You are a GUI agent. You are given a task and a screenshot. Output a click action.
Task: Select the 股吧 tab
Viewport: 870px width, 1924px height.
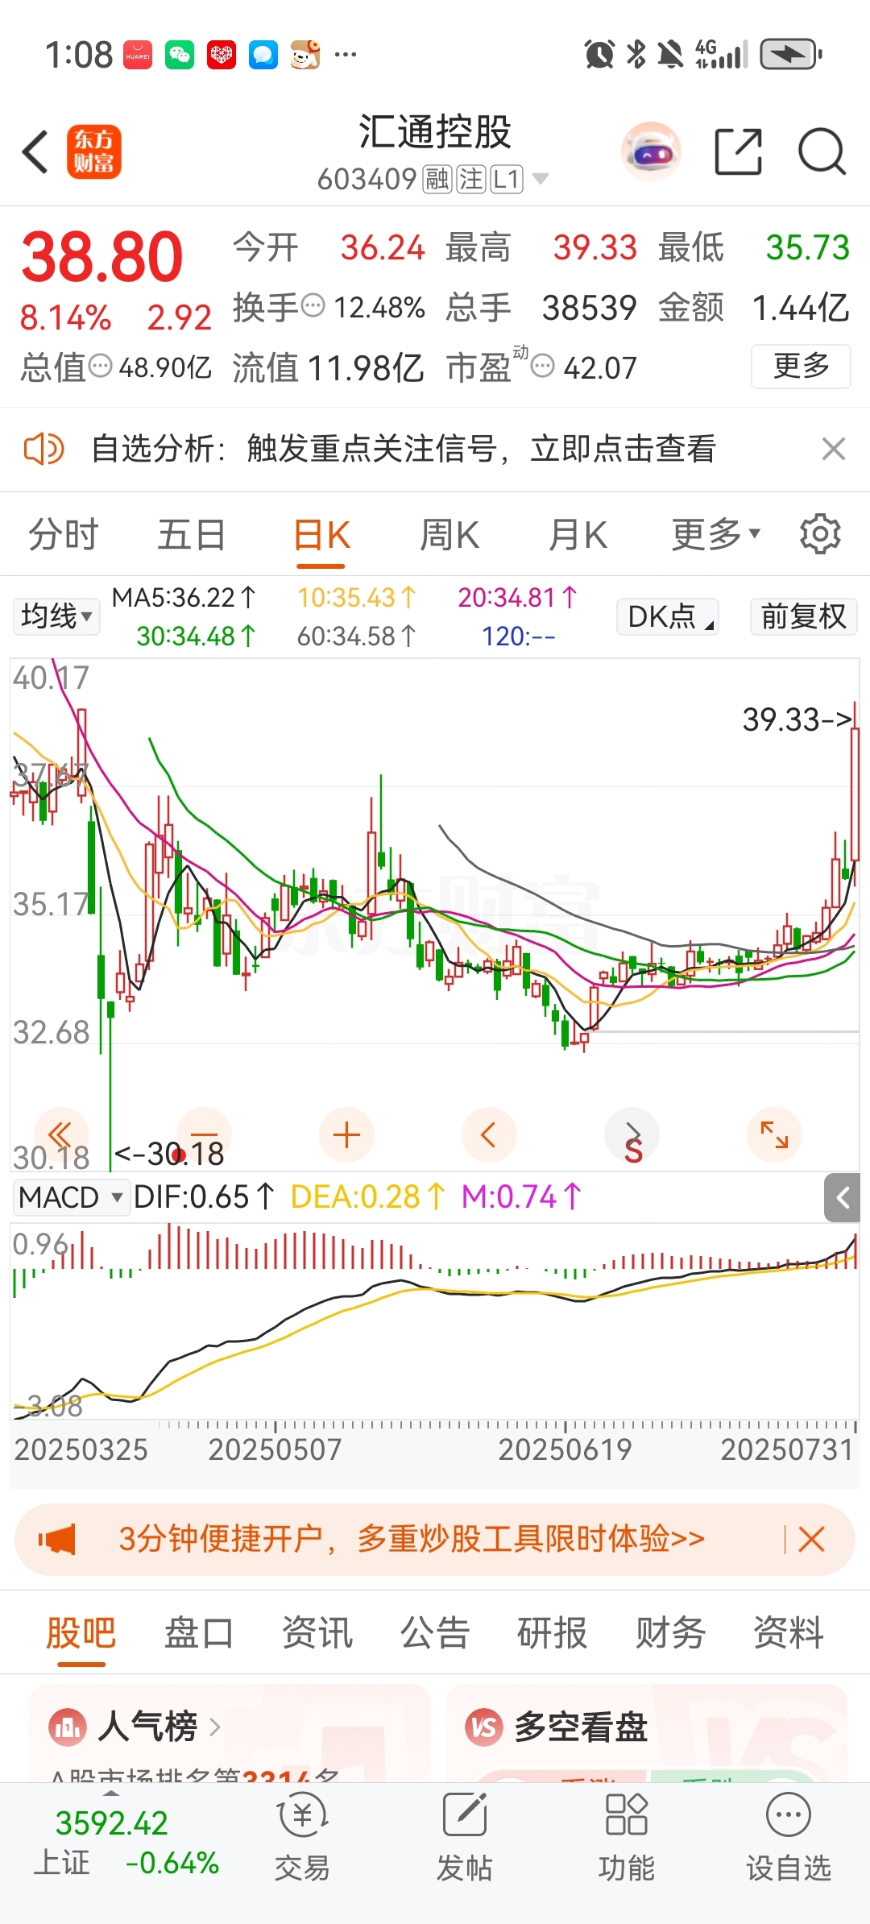click(81, 1633)
